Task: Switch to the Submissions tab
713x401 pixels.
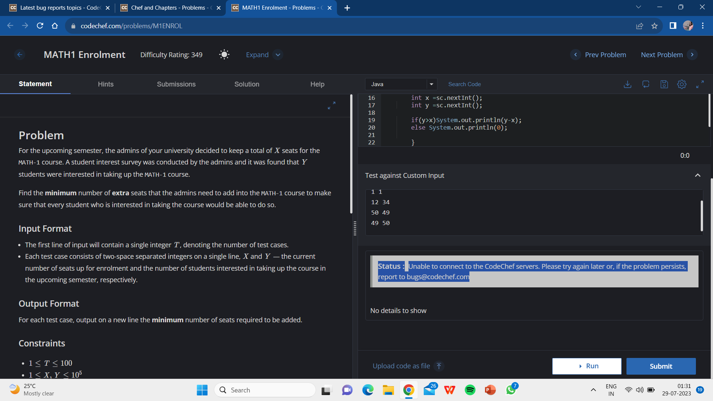Action: point(176,84)
